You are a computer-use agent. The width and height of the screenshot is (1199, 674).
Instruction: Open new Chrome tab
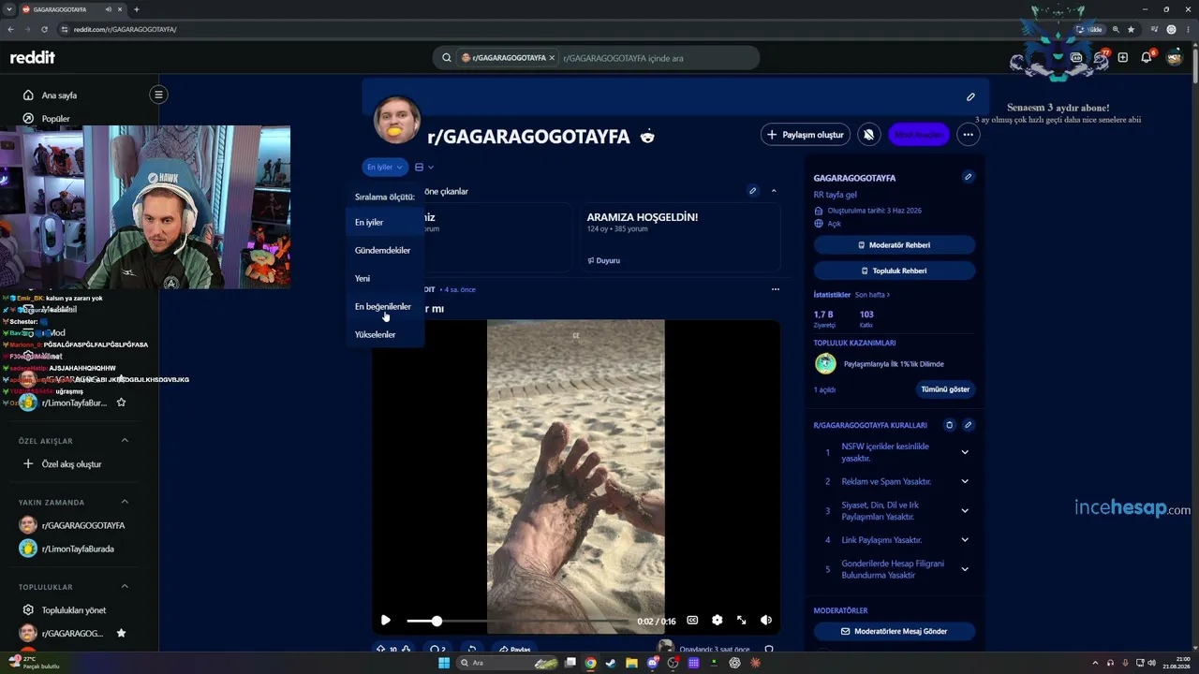coord(137,9)
